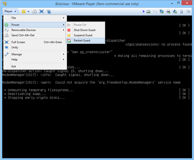Click the rightmost toolbar device icon
The width and height of the screenshot is (194, 160).
click(188, 12)
